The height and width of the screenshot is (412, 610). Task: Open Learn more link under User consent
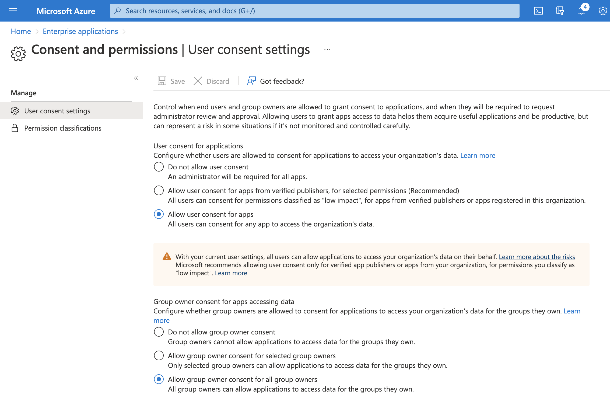click(478, 155)
